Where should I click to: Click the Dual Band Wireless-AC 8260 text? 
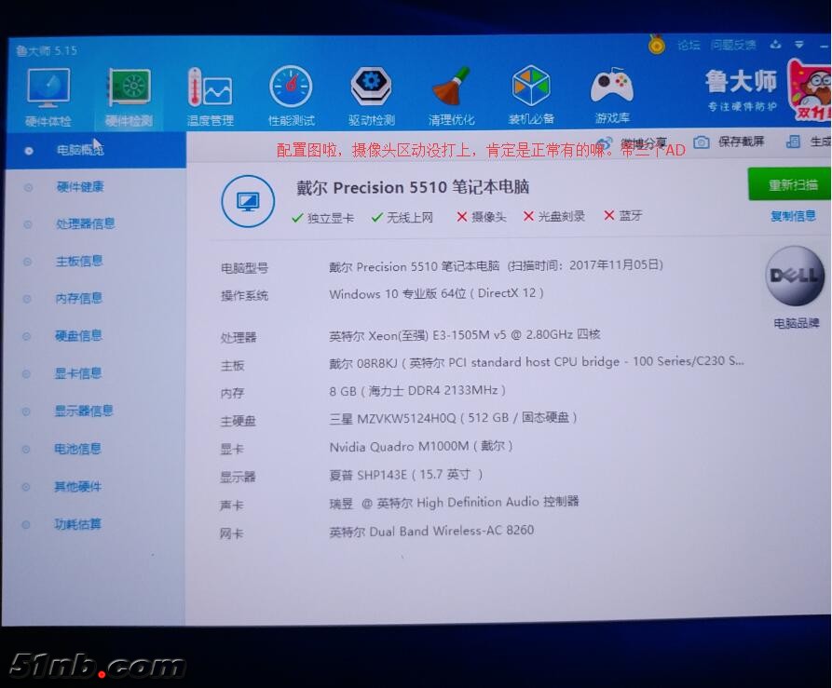click(x=431, y=531)
